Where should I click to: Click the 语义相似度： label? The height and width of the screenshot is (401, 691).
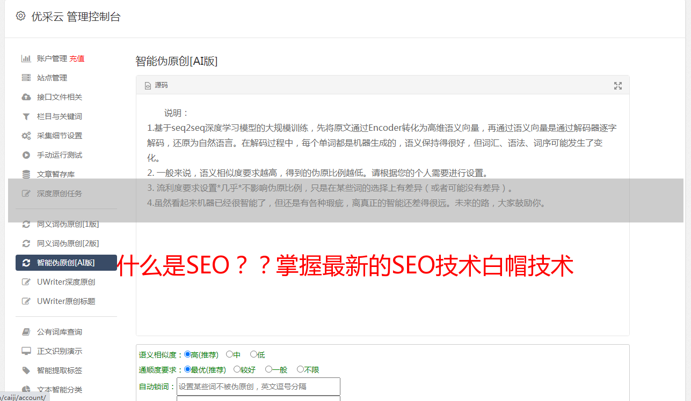pyautogui.click(x=161, y=355)
